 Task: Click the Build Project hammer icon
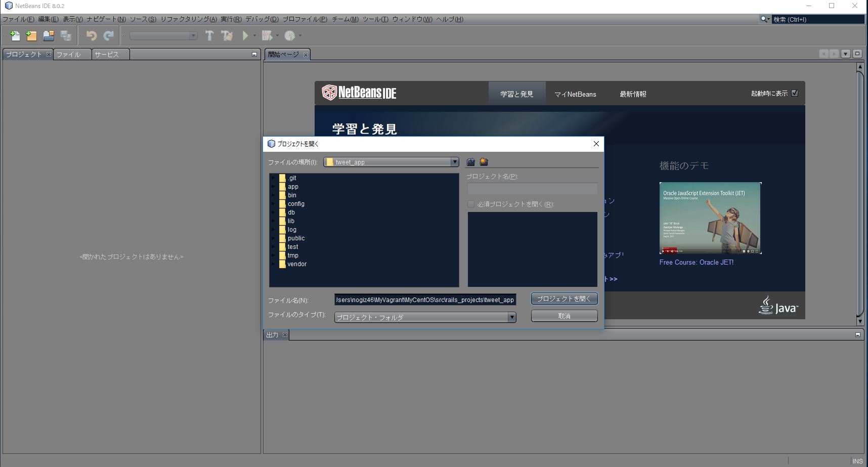tap(210, 35)
